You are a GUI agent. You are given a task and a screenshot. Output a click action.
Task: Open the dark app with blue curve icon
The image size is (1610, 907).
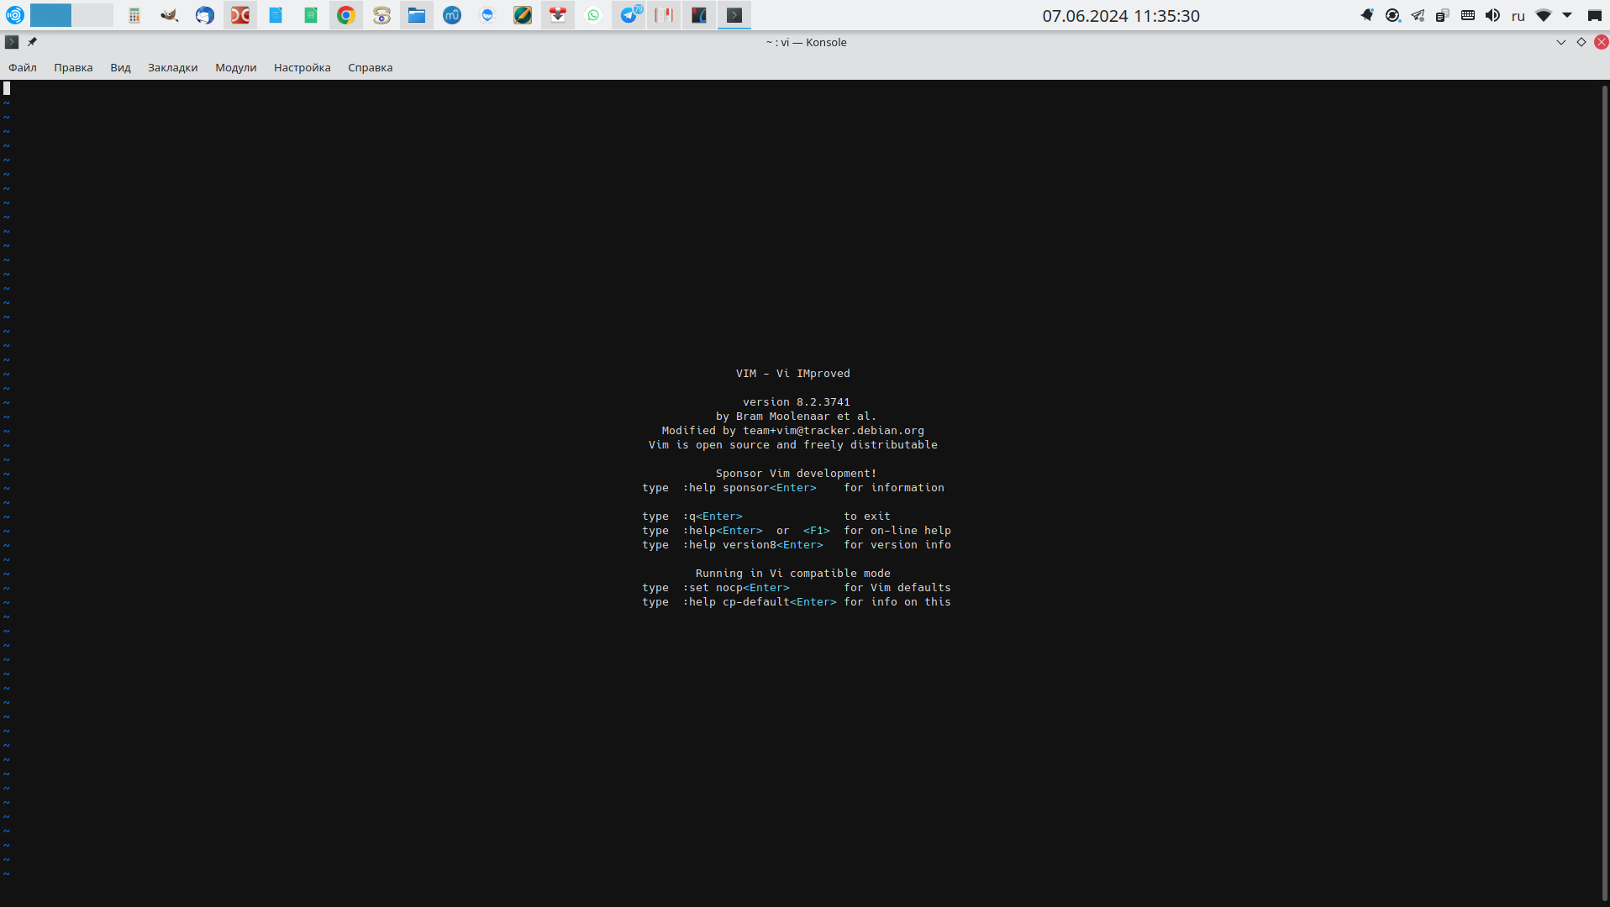(699, 15)
